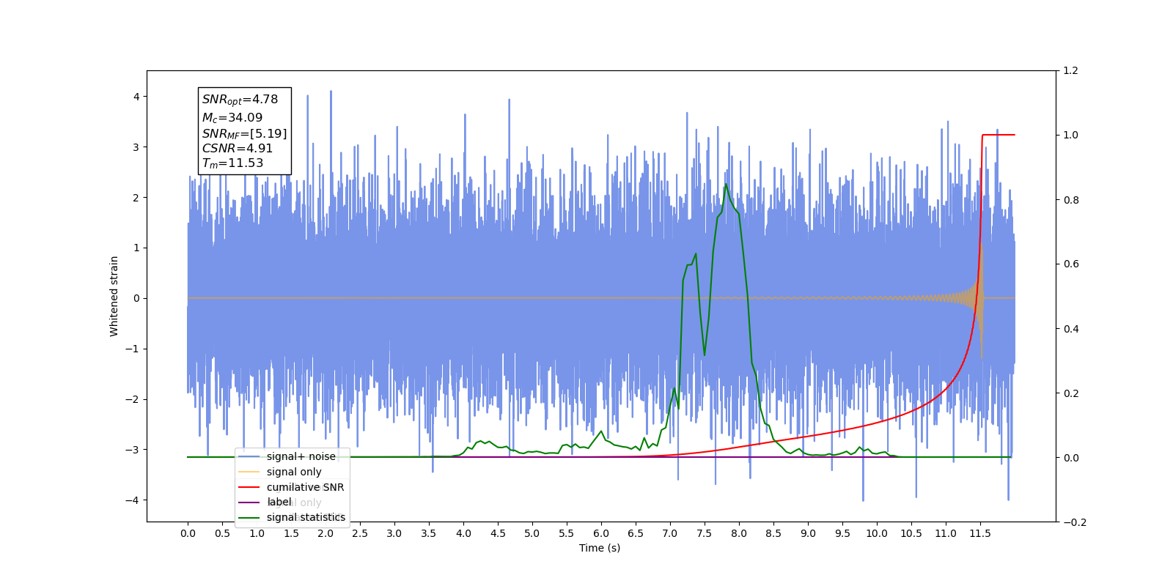Click the 0.4 tick on right axis

coord(1071,329)
